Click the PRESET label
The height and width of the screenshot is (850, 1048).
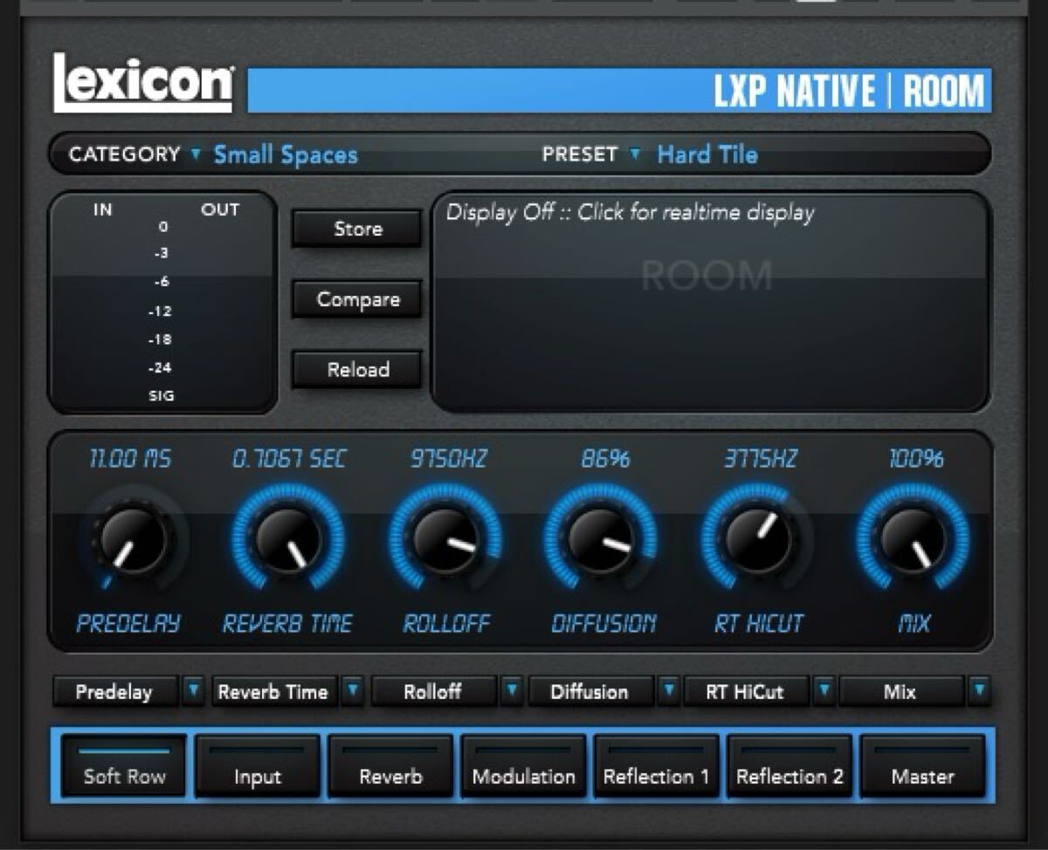(579, 154)
